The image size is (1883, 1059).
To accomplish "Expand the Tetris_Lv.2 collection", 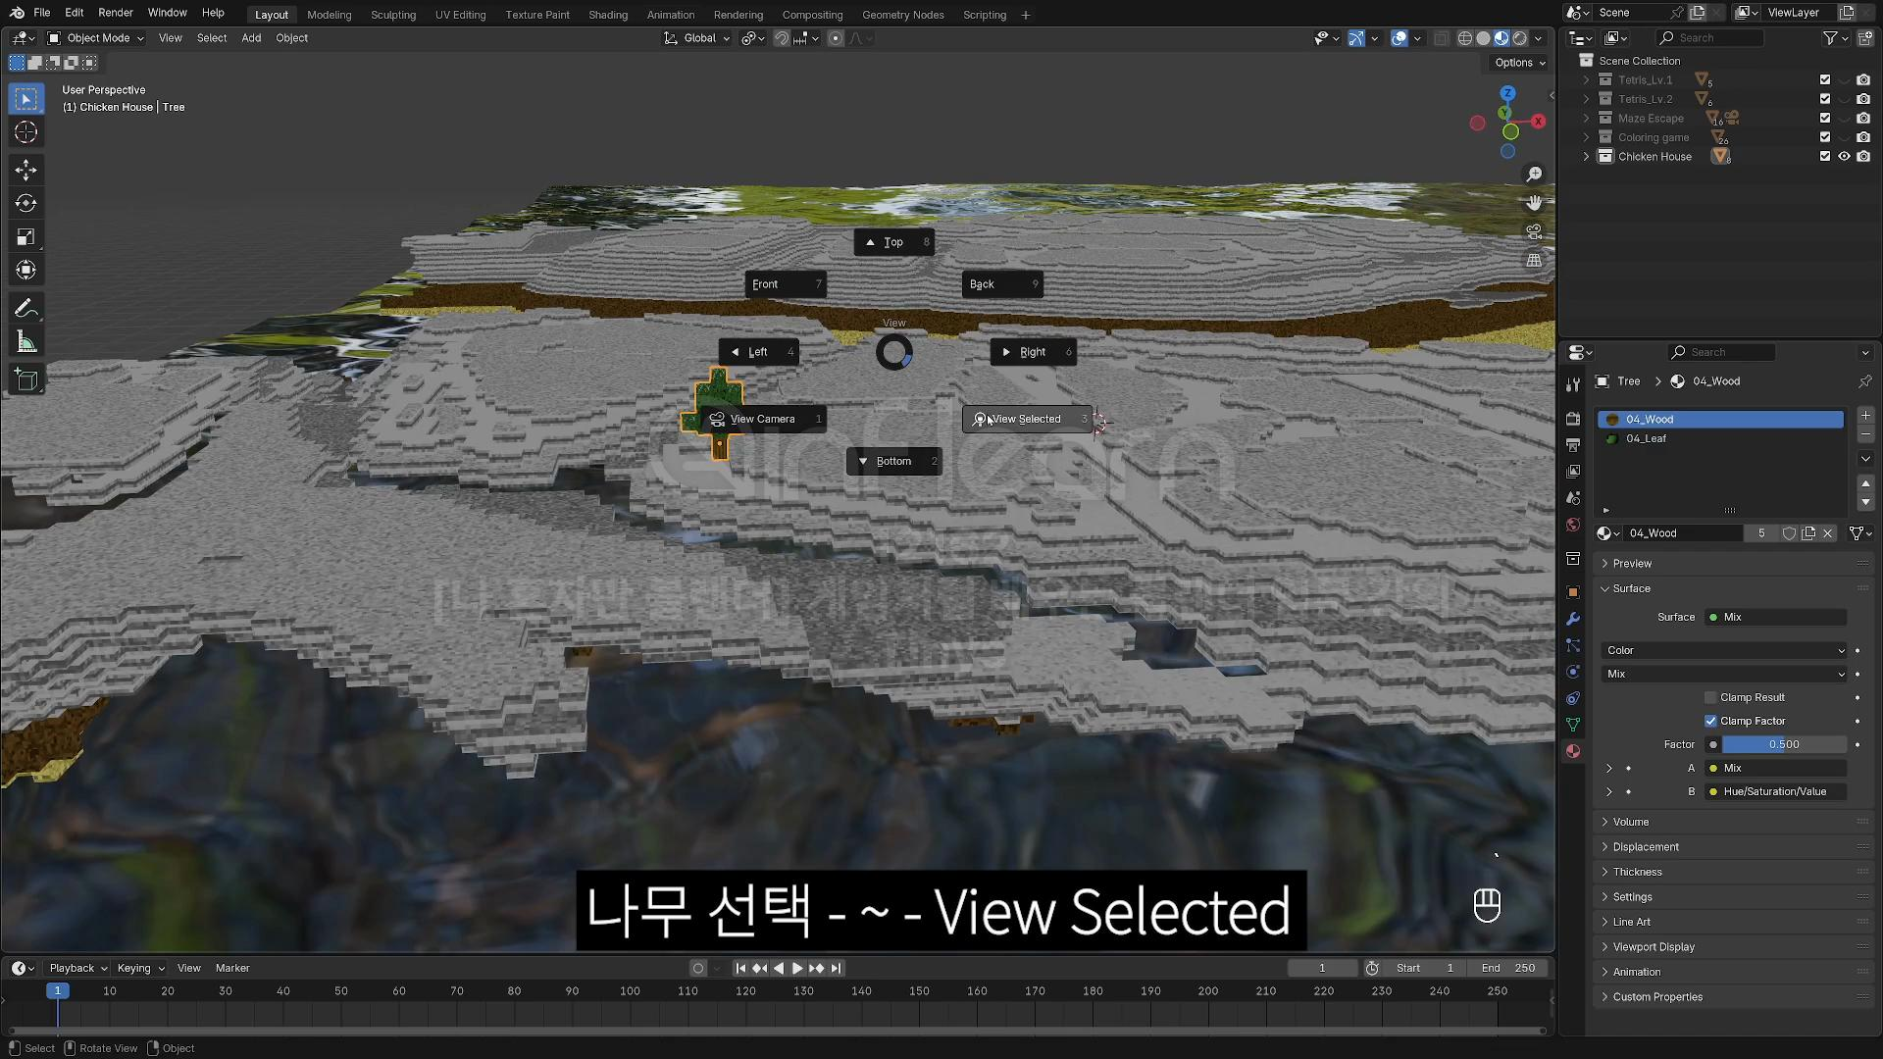I will pos(1586,99).
